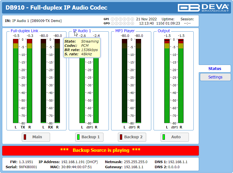Click GPO indicator number 3
The width and height of the screenshot is (233, 173).
[120, 23]
